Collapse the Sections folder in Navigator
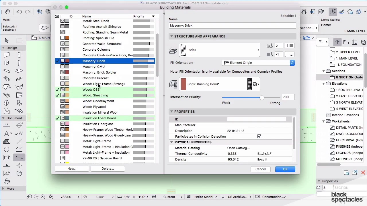Viewport: 367px width, 206px height. (x=324, y=71)
